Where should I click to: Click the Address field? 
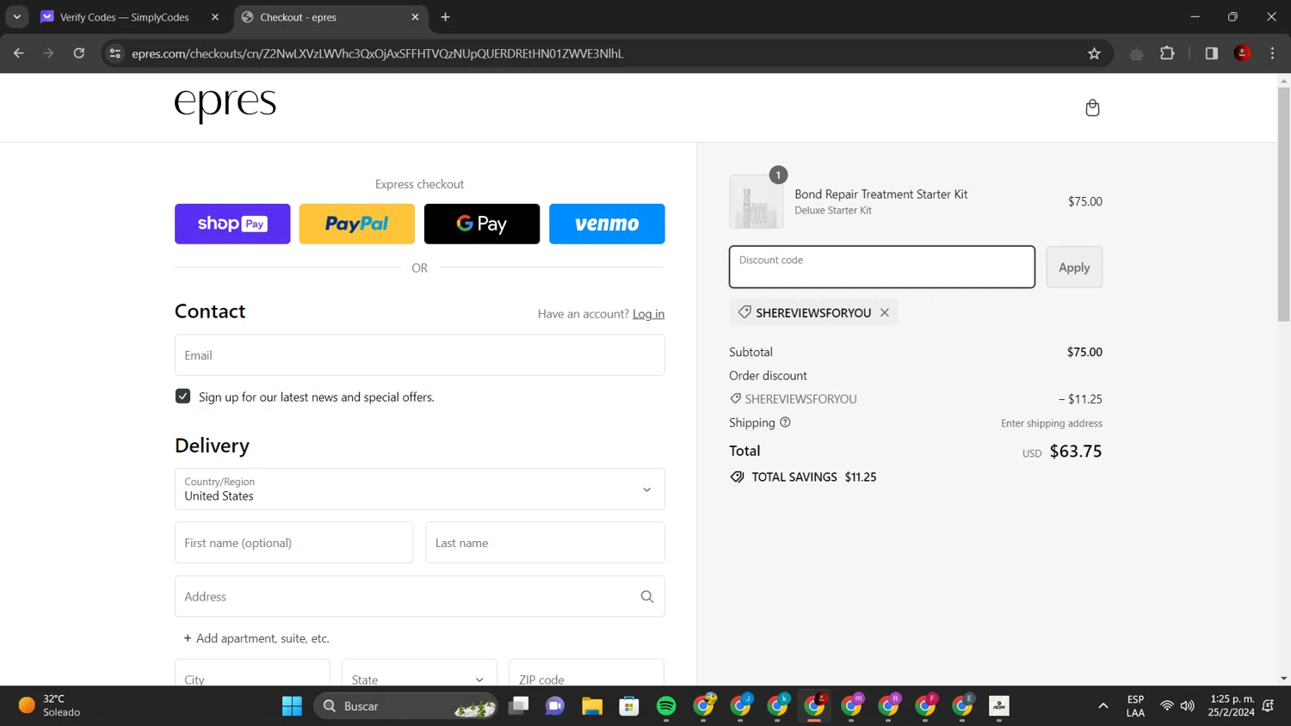(x=420, y=596)
